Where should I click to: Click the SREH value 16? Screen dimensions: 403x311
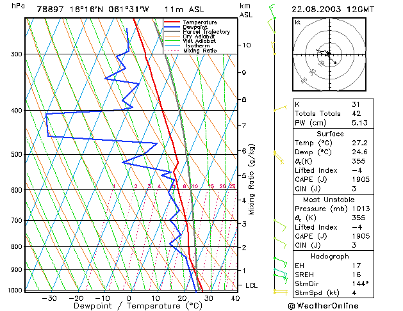pyautogui.click(x=356, y=275)
